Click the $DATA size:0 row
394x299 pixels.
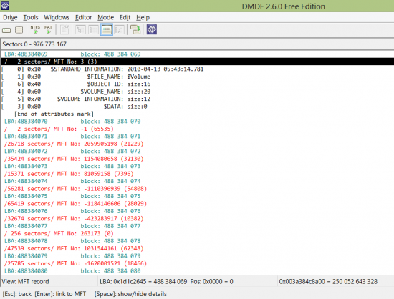(75, 107)
